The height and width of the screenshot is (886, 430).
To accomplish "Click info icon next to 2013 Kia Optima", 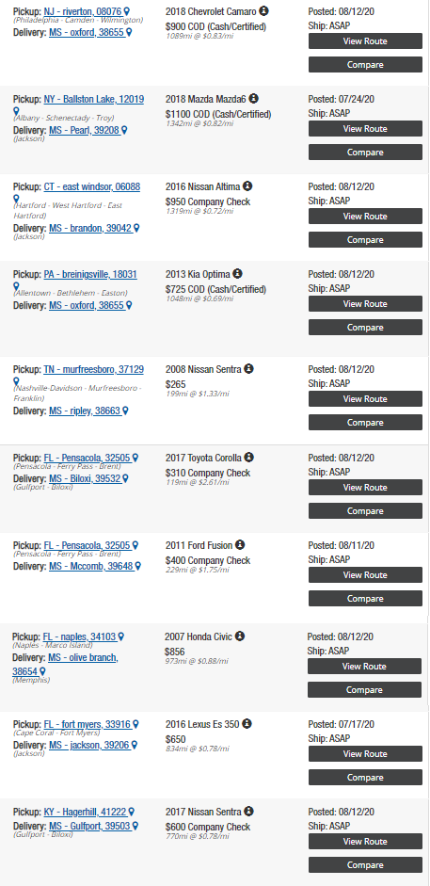I will tap(237, 273).
